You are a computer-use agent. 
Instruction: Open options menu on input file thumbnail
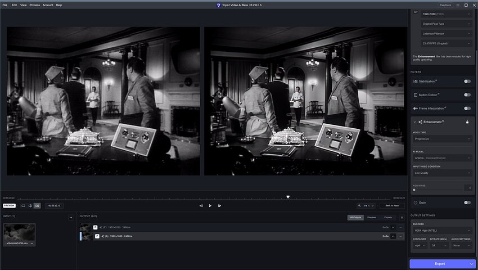[x=31, y=243]
